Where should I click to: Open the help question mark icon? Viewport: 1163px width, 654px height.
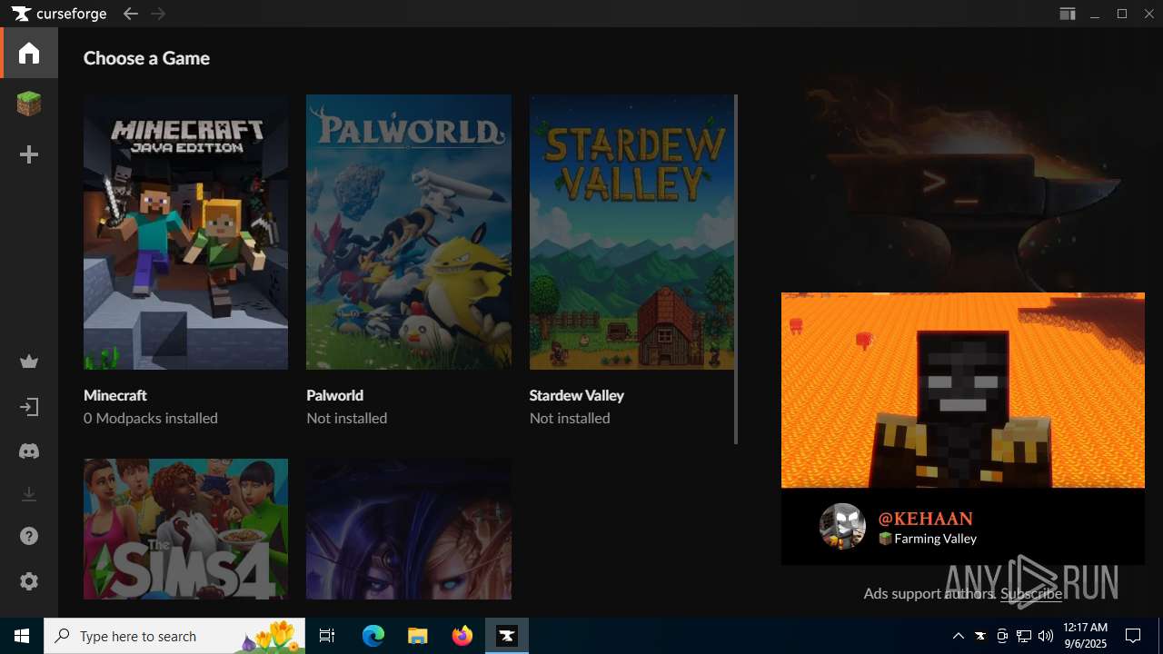coord(29,537)
